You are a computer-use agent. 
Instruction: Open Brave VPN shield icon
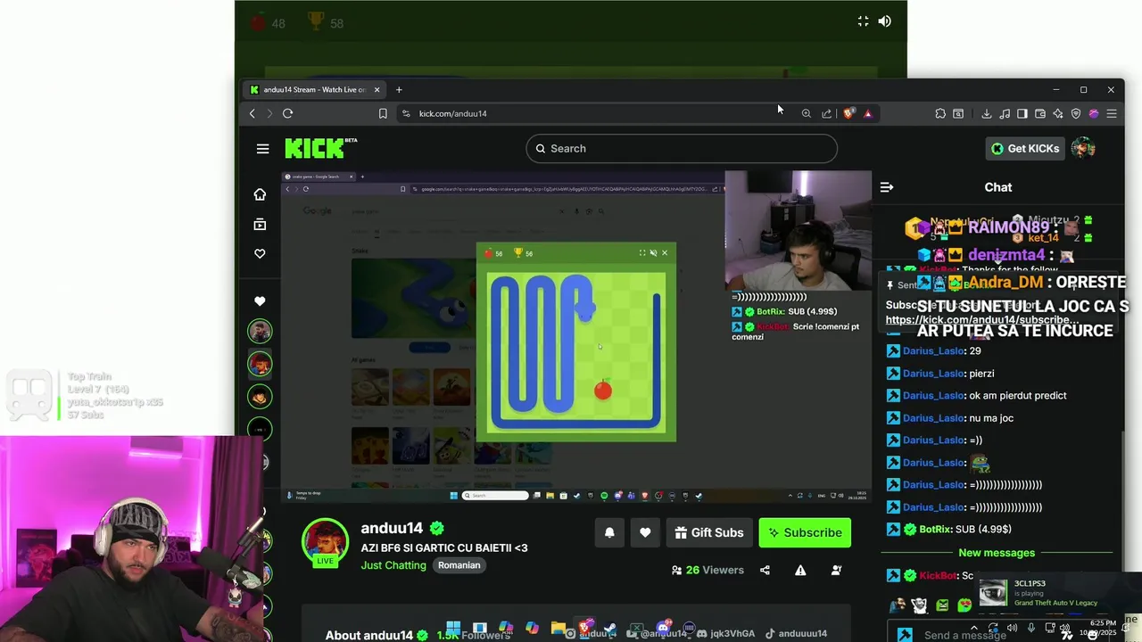[1076, 113]
